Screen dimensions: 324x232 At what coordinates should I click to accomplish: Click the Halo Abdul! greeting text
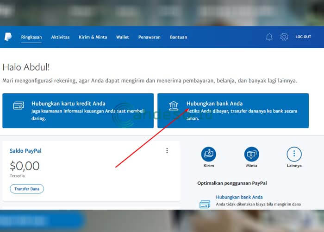(26, 67)
